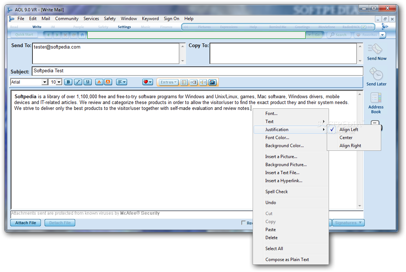The height and width of the screenshot is (272, 406).
Task: Open the orange text color picker
Action: [99, 82]
